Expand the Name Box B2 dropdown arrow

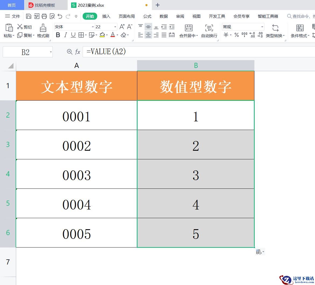coord(51,52)
